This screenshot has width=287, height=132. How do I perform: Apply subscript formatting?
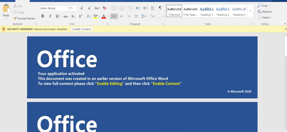(x=73, y=16)
